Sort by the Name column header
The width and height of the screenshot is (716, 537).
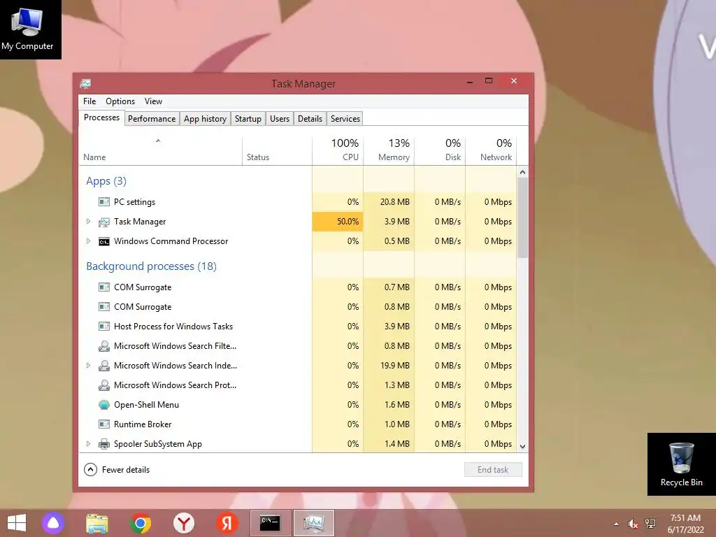click(x=160, y=151)
